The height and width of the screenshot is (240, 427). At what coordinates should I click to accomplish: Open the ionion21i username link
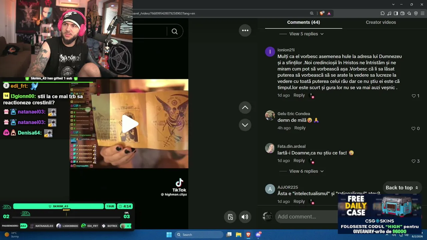point(286,50)
